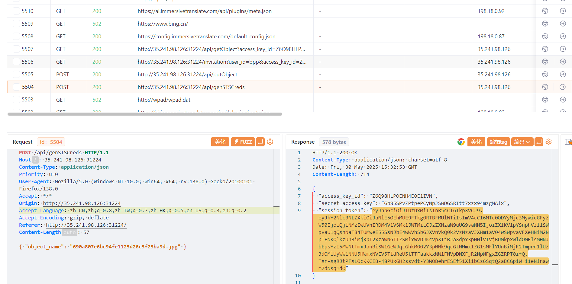
Task: Click the details arrow icon for row 5504
Action: pyautogui.click(x=563, y=87)
